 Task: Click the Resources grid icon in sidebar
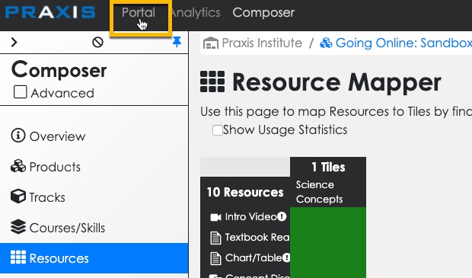pyautogui.click(x=18, y=257)
